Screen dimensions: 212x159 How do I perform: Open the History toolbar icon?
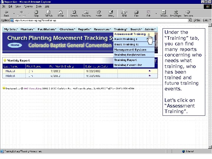point(111,14)
